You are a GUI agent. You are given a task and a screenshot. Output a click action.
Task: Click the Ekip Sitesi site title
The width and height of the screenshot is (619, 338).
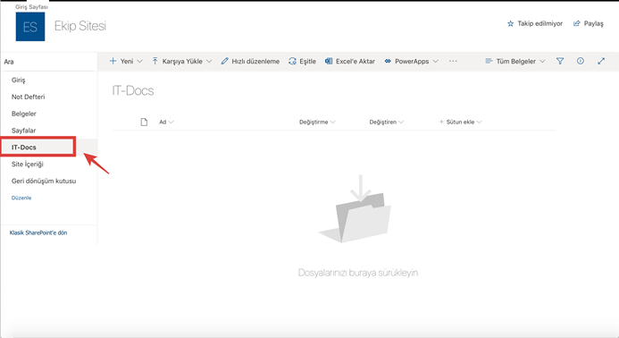coord(80,26)
